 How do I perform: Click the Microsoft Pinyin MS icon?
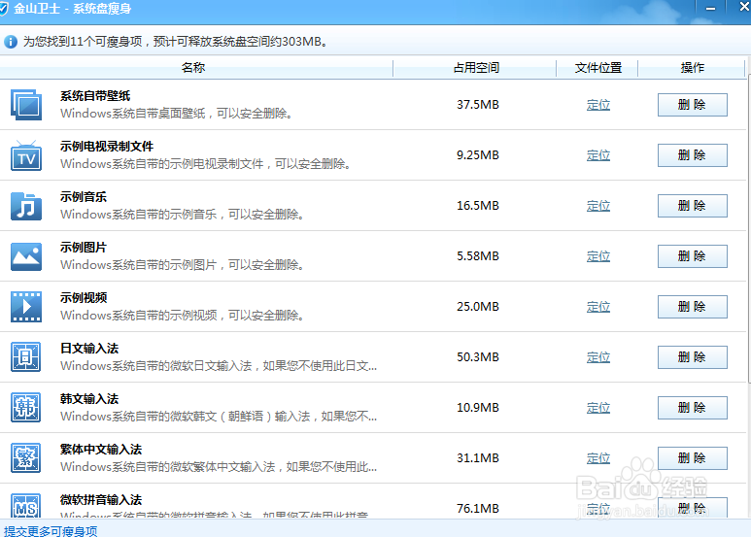pyautogui.click(x=26, y=506)
